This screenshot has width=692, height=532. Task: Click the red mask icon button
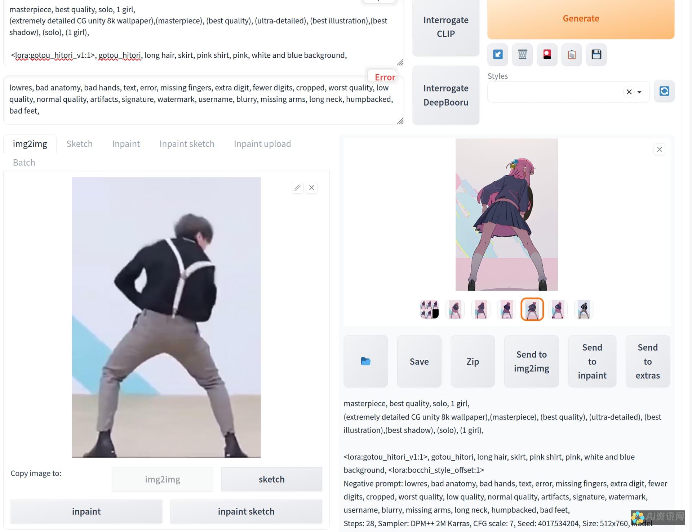click(547, 55)
